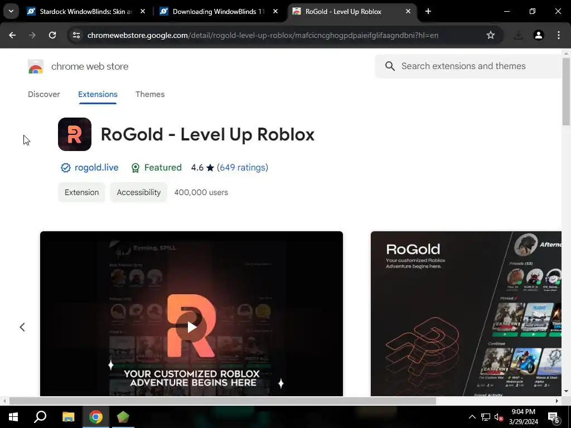Bookmark this page with the star icon
571x428 pixels.
[x=491, y=35]
